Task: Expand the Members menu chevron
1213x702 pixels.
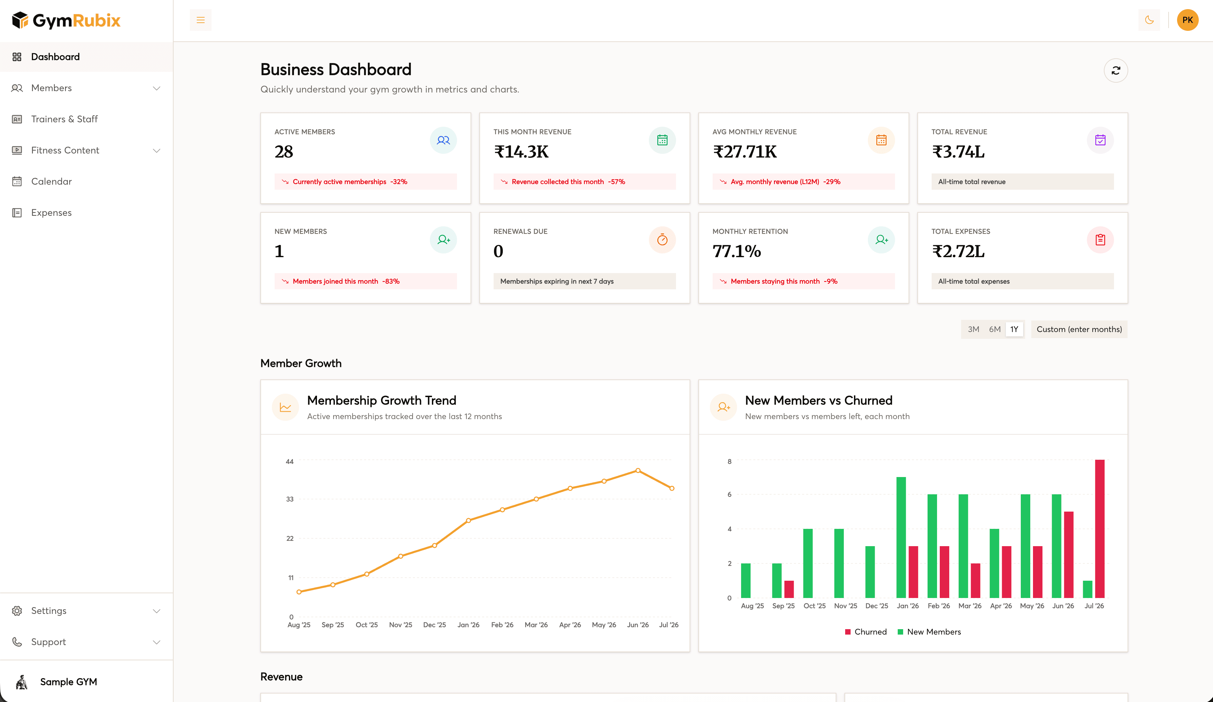Action: point(156,88)
